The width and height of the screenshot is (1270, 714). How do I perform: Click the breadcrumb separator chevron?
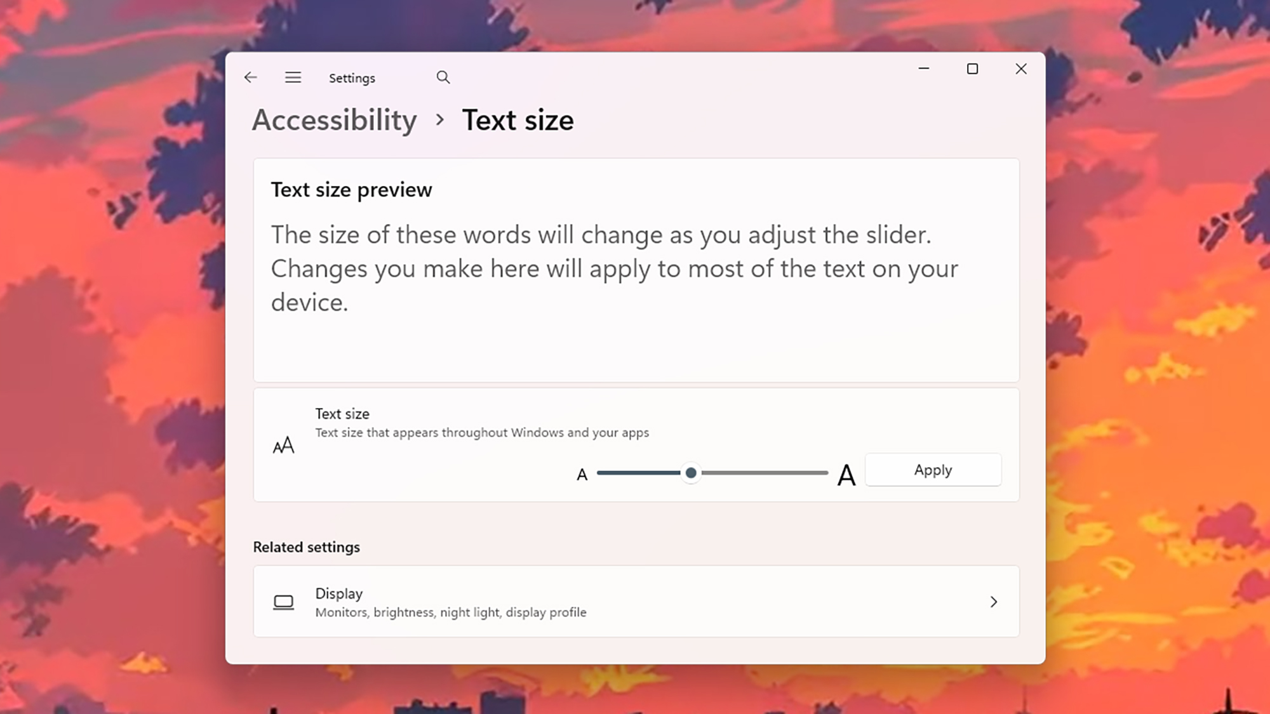(x=439, y=121)
